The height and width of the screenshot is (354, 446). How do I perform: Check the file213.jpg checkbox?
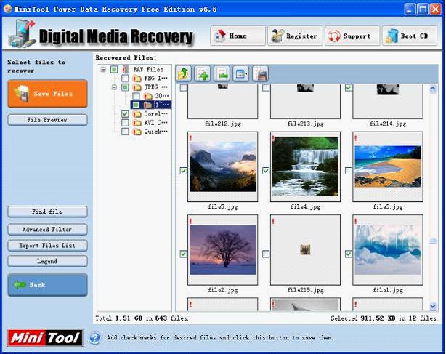(x=266, y=88)
